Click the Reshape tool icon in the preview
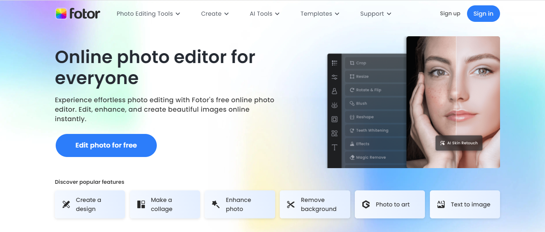The image size is (545, 232). click(352, 117)
